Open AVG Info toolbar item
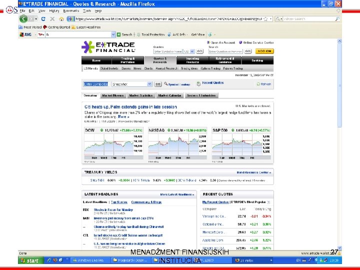 tap(177, 34)
